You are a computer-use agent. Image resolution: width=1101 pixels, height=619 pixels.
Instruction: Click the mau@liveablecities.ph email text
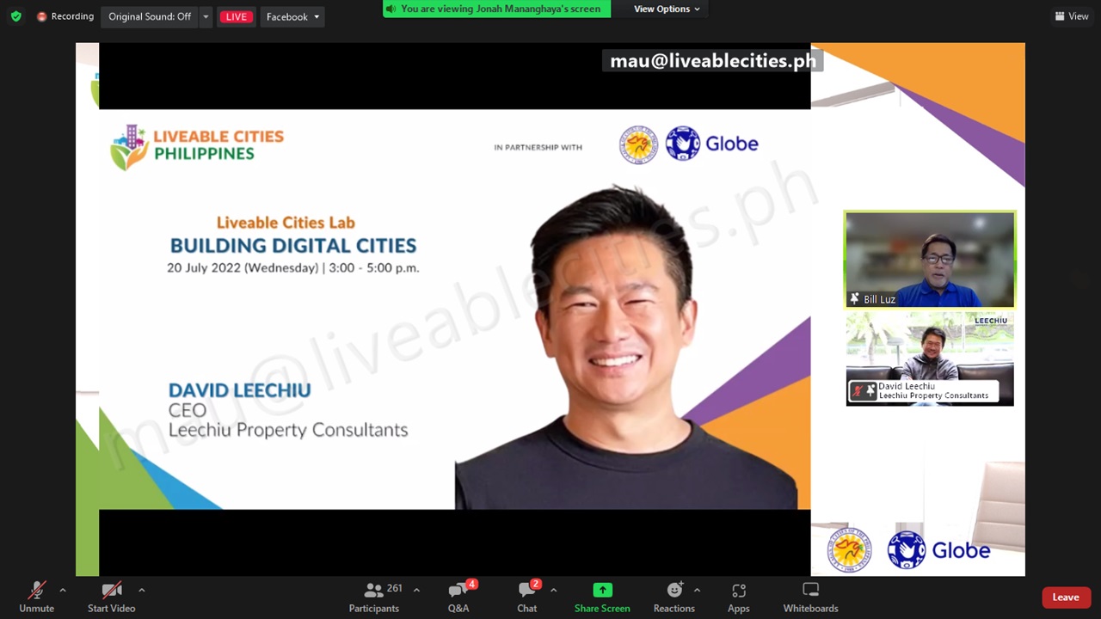(x=713, y=61)
